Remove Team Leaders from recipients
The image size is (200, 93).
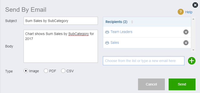[186, 32]
